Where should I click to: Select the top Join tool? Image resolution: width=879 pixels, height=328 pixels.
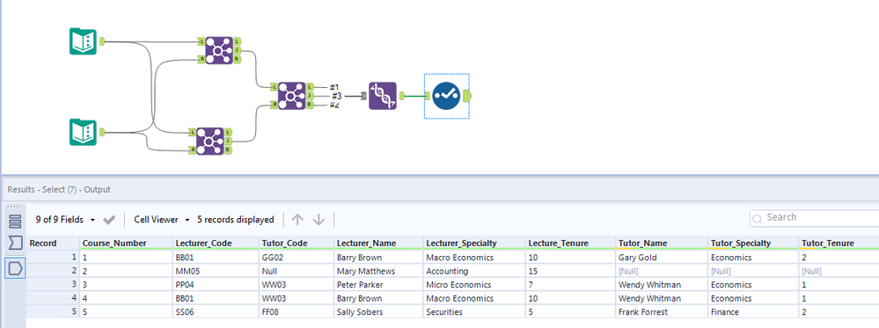(218, 50)
